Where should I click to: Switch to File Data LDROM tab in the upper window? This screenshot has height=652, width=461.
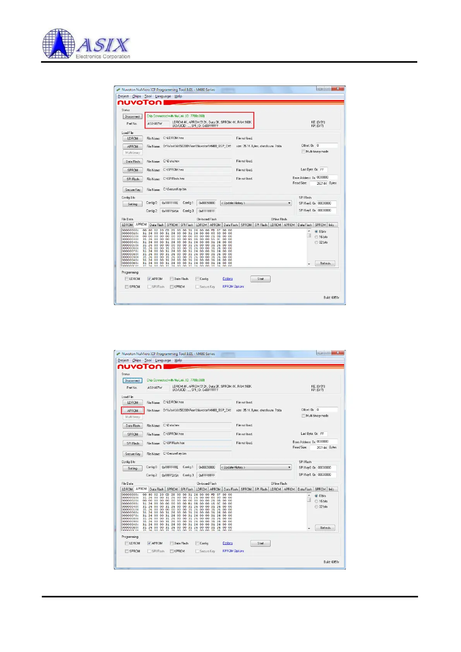[x=127, y=225]
